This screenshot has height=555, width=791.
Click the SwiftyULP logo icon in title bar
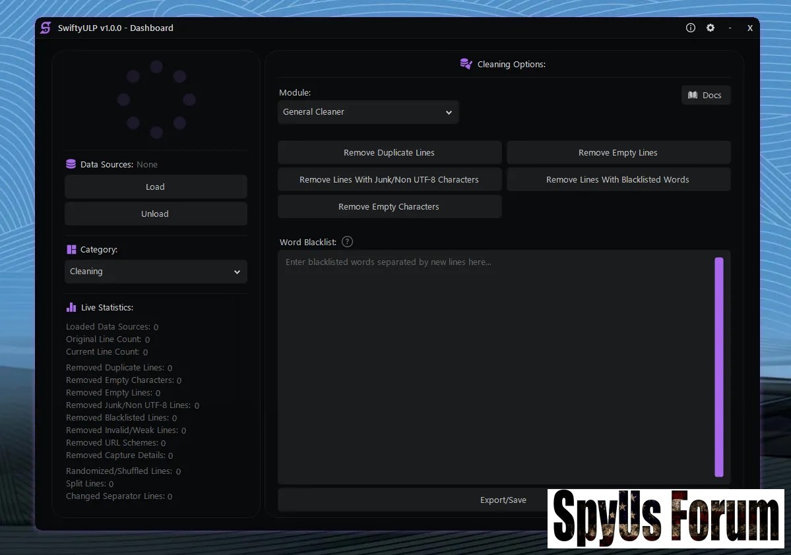[46, 28]
